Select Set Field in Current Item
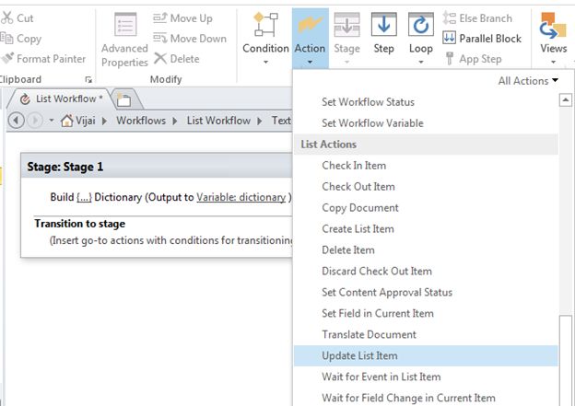 426,313
